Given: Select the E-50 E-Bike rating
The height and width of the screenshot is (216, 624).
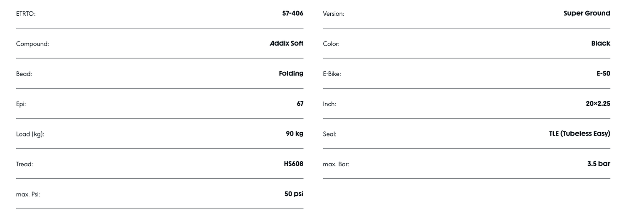Looking at the screenshot, I should 603,73.
